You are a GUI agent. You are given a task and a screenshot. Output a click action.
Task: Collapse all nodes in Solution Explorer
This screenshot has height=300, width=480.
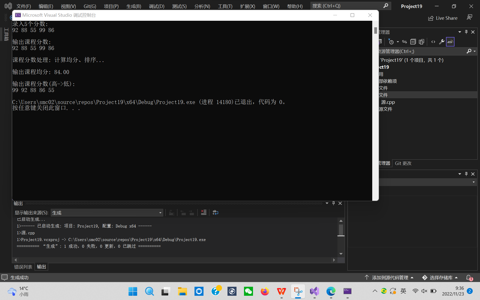[x=413, y=42]
